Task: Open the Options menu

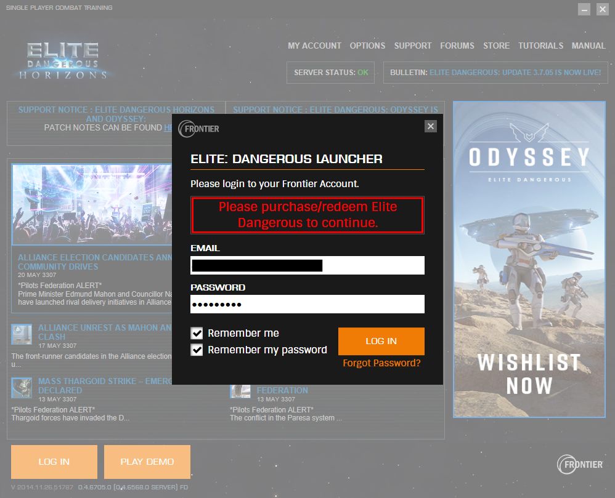Action: click(x=367, y=46)
